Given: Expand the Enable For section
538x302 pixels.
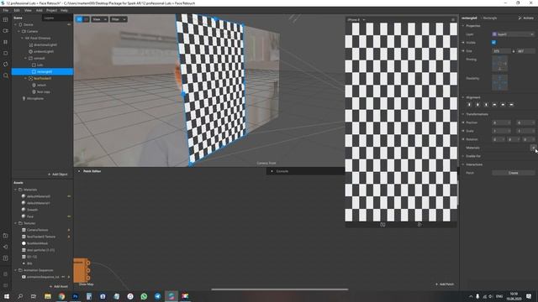Looking at the screenshot, I should (x=463, y=156).
